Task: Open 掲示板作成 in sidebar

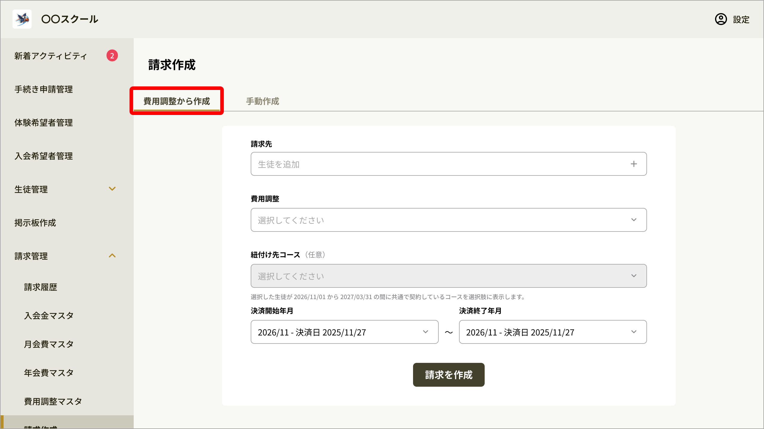Action: [x=35, y=223]
